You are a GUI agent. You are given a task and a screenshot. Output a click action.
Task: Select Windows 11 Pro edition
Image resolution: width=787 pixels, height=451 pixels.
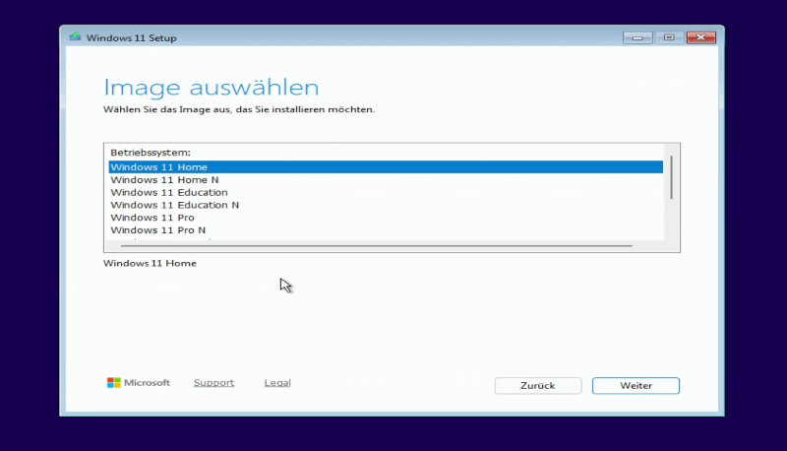386,218
